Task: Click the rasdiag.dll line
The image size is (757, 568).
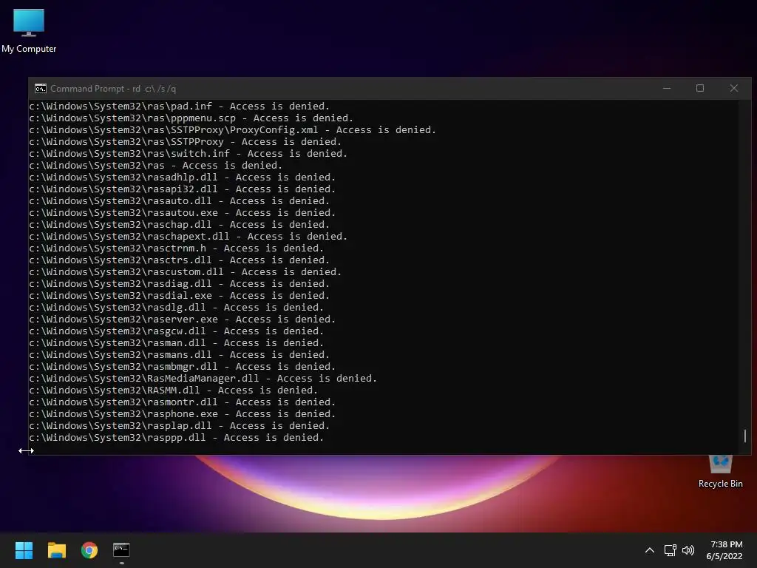Action: coord(179,283)
